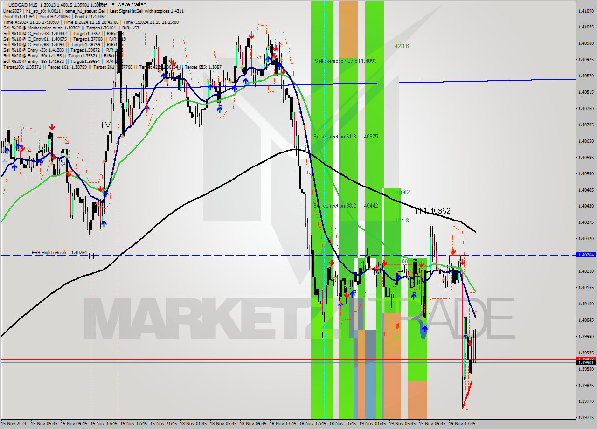Viewport: 597px width, 429px height.
Task: Click the 1.39990 price axis value
Action: [x=585, y=337]
